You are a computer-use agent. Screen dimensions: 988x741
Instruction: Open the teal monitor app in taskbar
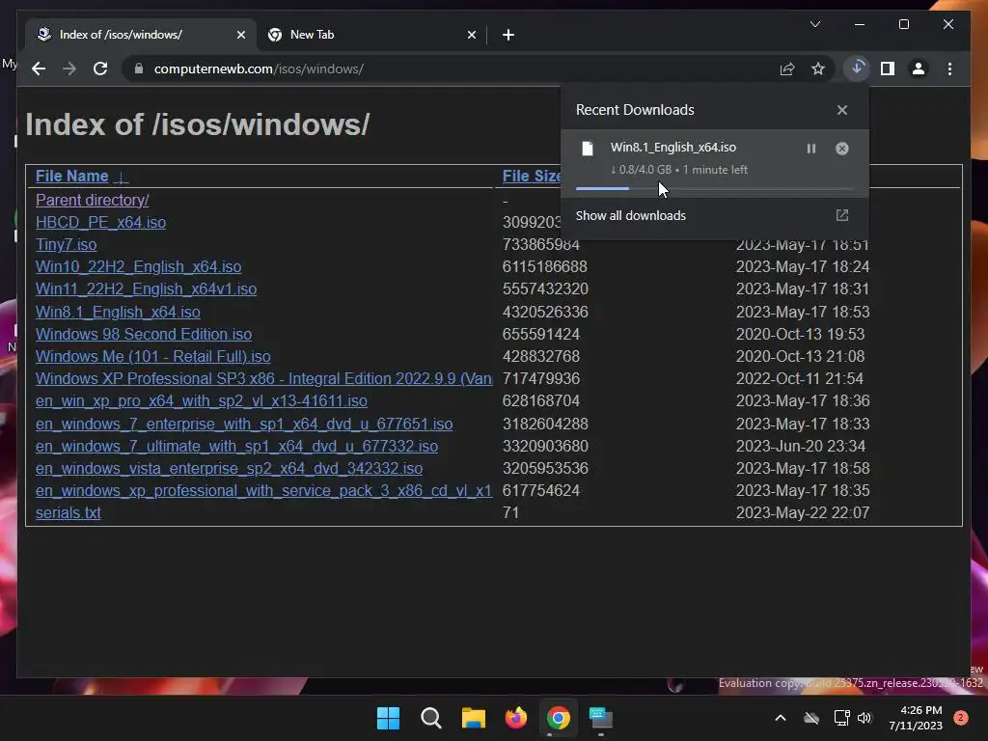point(601,718)
